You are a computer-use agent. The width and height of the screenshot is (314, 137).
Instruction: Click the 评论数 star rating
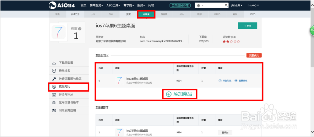(231, 42)
